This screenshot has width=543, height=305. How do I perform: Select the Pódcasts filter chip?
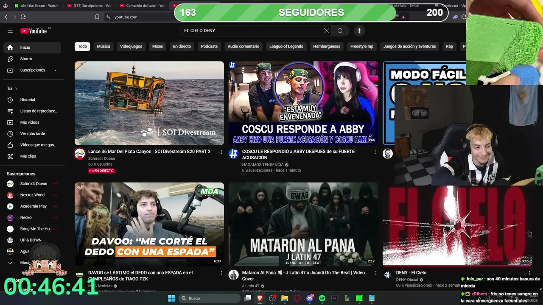coord(209,46)
